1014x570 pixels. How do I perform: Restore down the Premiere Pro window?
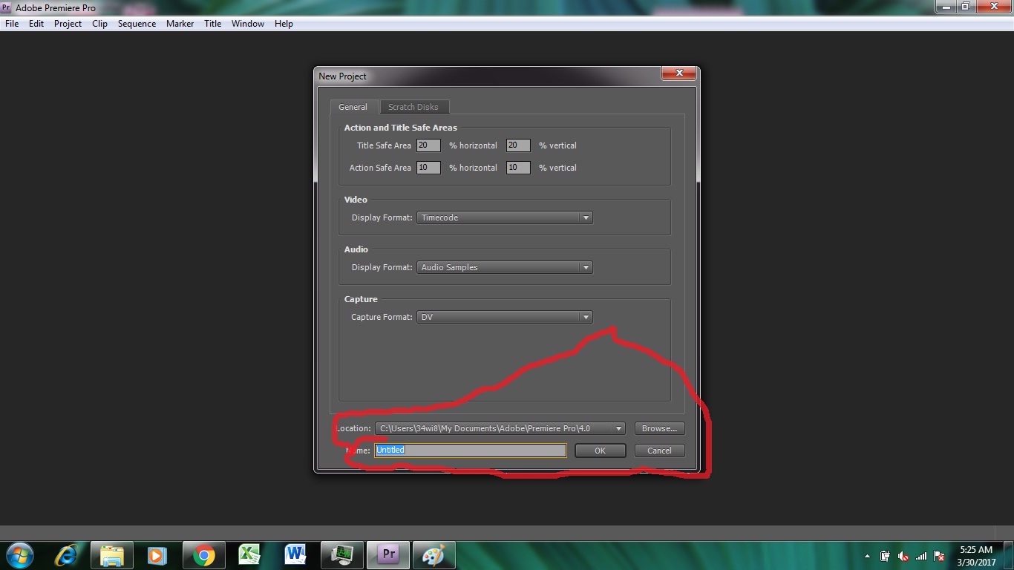965,7
